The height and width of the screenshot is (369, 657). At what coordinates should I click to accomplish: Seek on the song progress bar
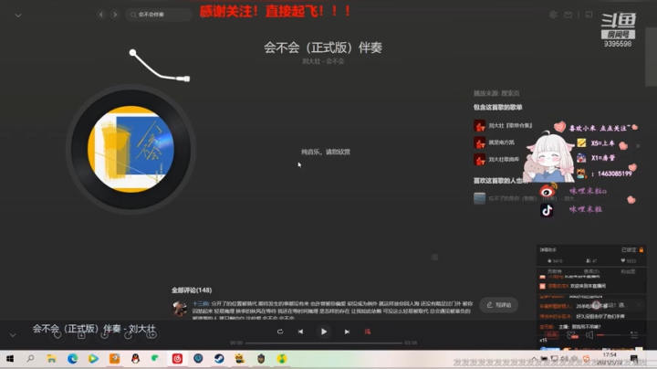[x=324, y=343]
